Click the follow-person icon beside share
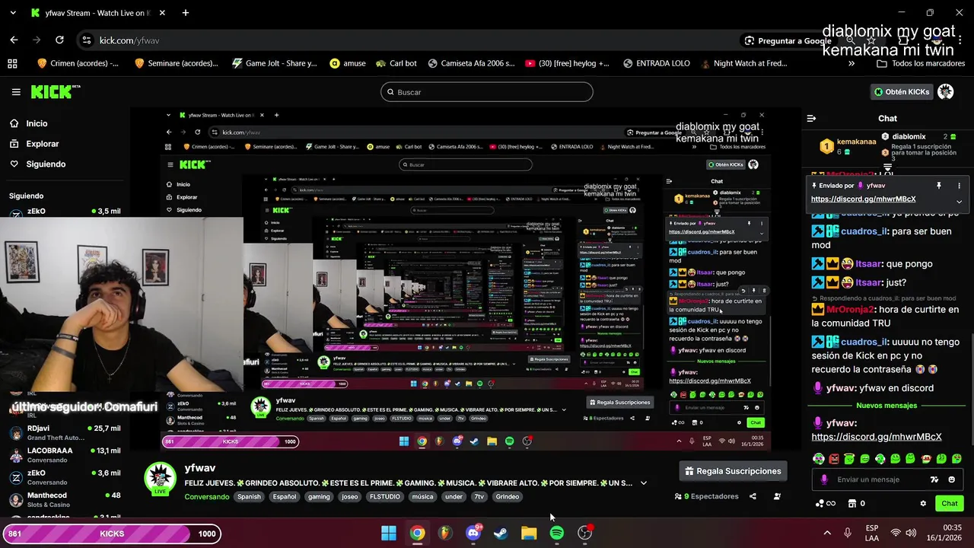 777,496
